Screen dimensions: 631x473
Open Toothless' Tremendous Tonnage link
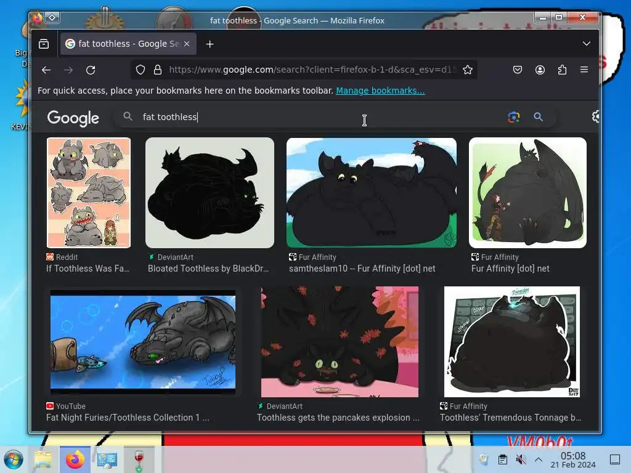point(510,418)
